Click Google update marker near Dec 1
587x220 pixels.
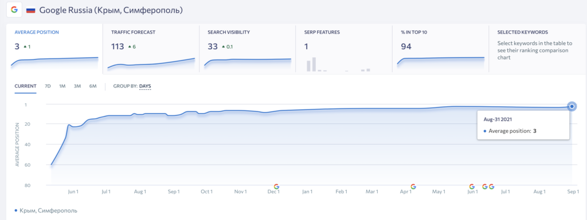(277, 186)
